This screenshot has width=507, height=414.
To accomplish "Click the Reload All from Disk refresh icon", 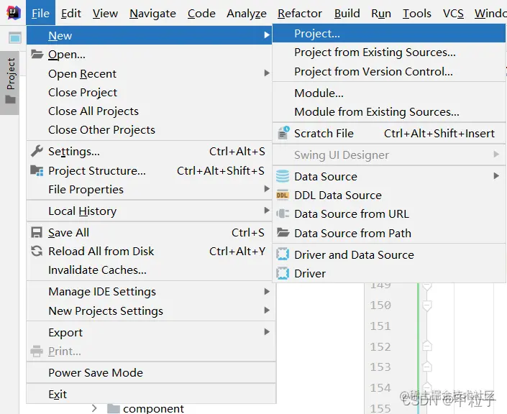I will tap(37, 251).
